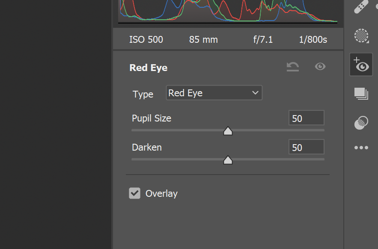Click the ISO 500 metadata label
378x249 pixels.
pyautogui.click(x=146, y=39)
